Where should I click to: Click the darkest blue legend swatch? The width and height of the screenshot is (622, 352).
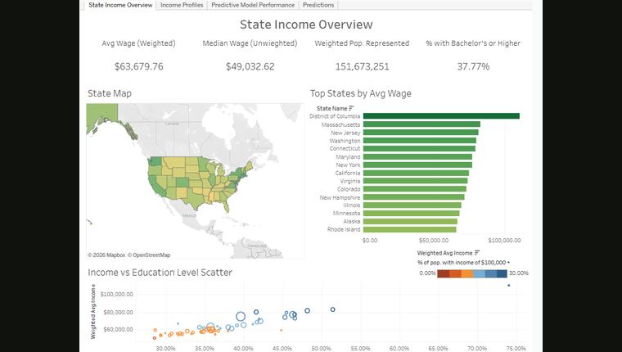502,273
